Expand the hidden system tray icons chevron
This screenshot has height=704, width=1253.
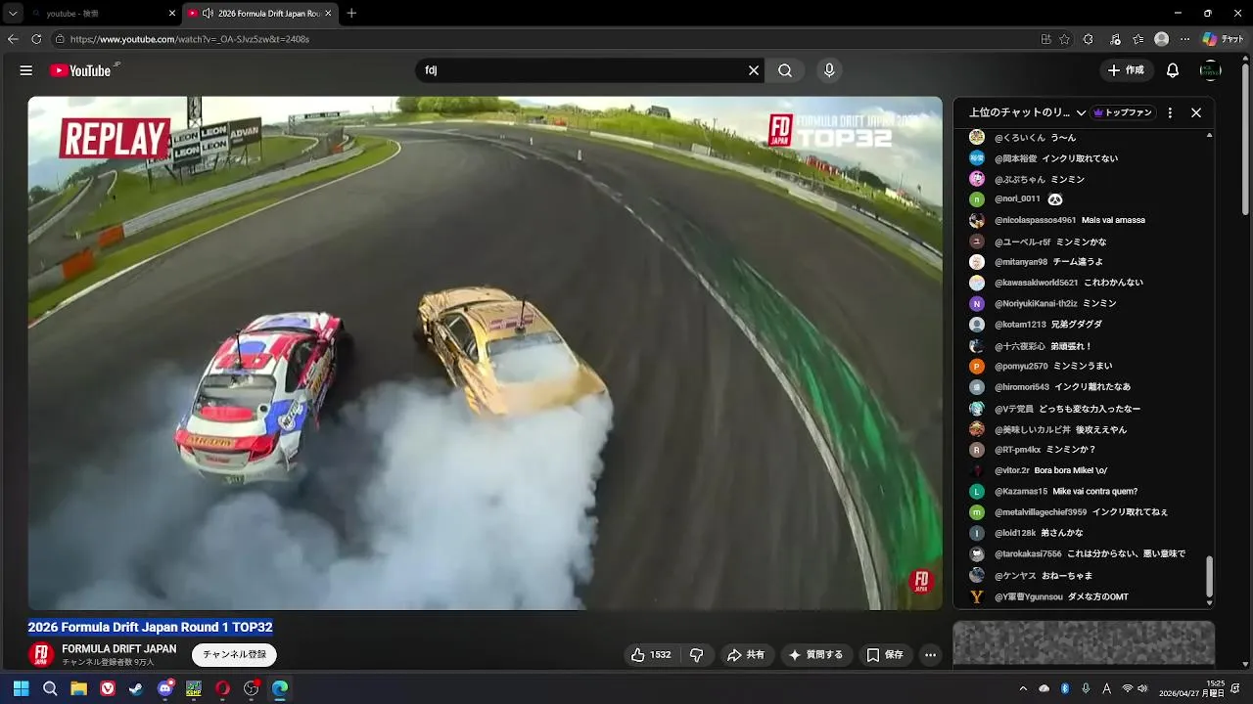click(x=1023, y=688)
